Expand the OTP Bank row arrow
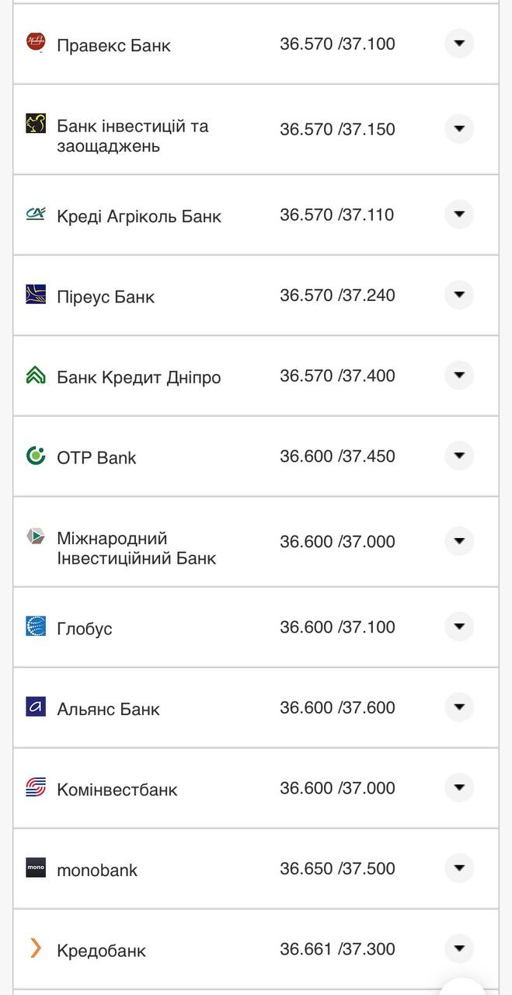The width and height of the screenshot is (512, 995). point(459,456)
